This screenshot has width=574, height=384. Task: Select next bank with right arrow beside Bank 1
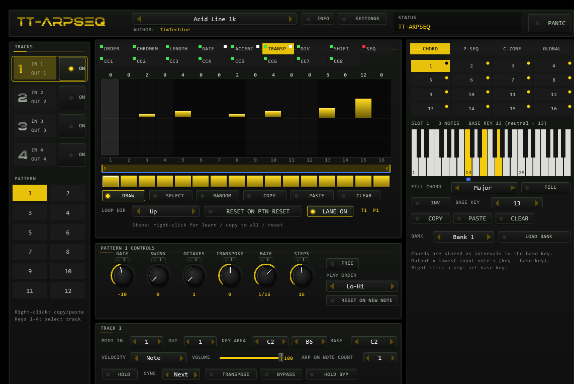(x=489, y=237)
